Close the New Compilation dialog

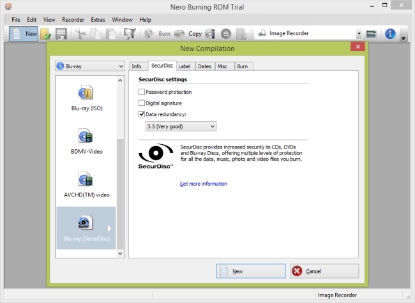coord(358,47)
